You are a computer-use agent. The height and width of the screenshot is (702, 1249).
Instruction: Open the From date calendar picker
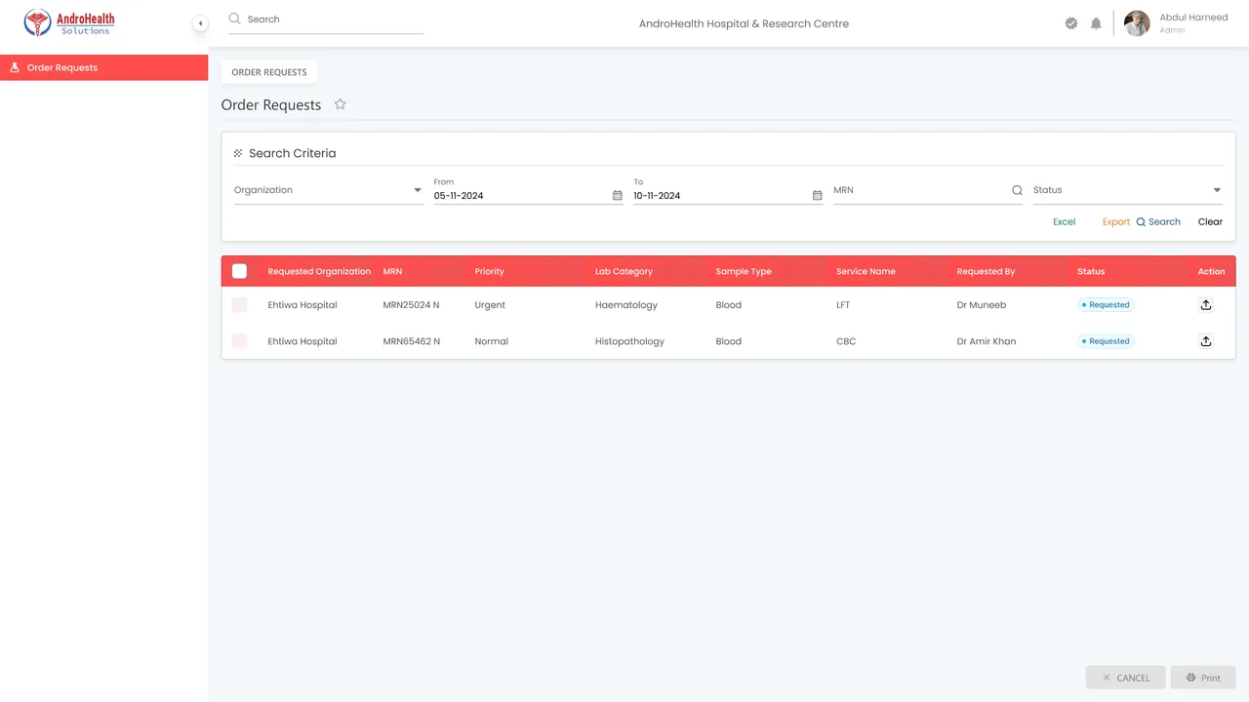point(618,196)
